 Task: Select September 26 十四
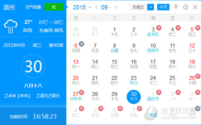192,80
